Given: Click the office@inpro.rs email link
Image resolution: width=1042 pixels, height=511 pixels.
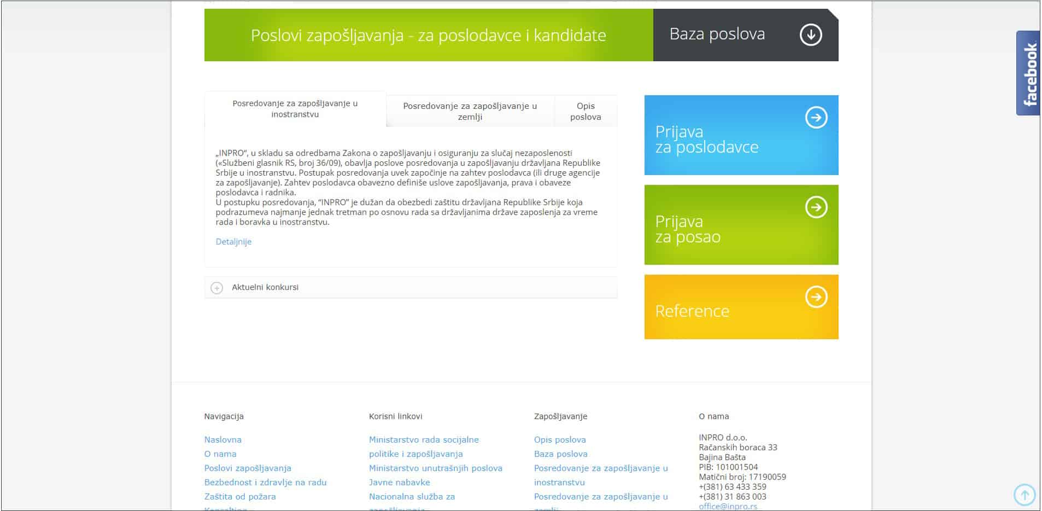Looking at the screenshot, I should (728, 506).
